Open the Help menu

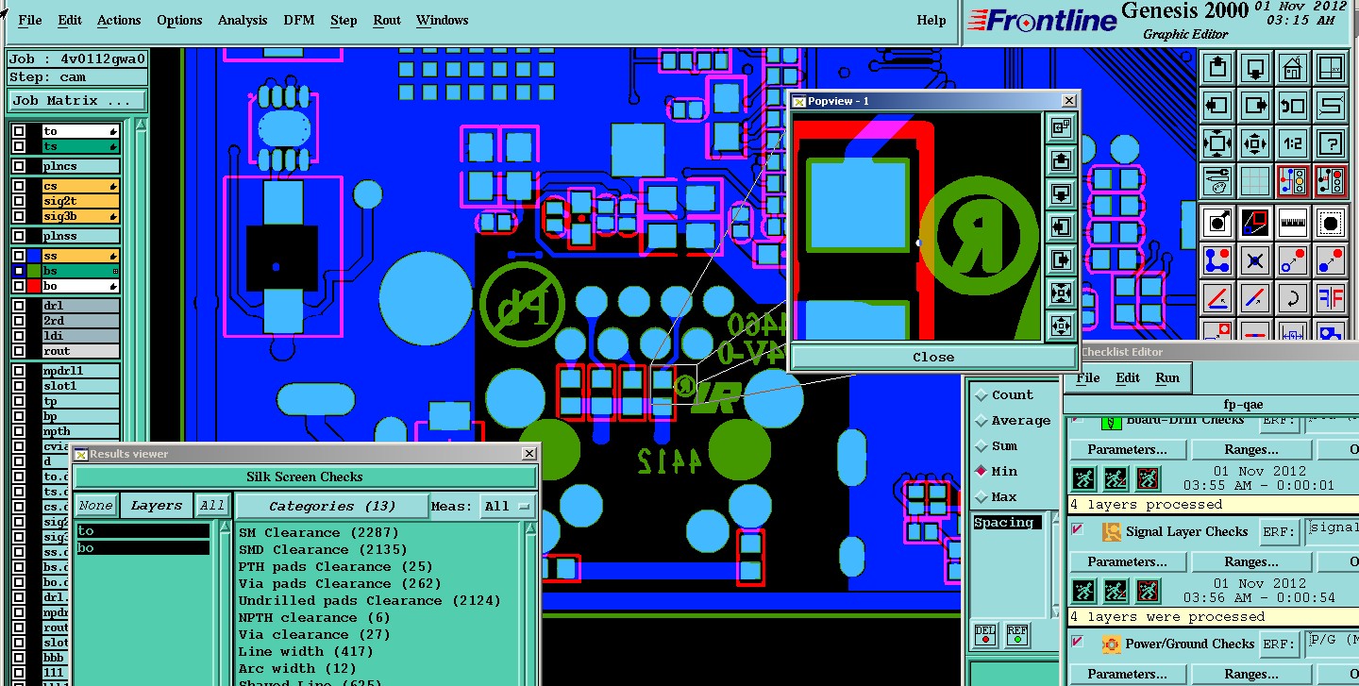(931, 20)
